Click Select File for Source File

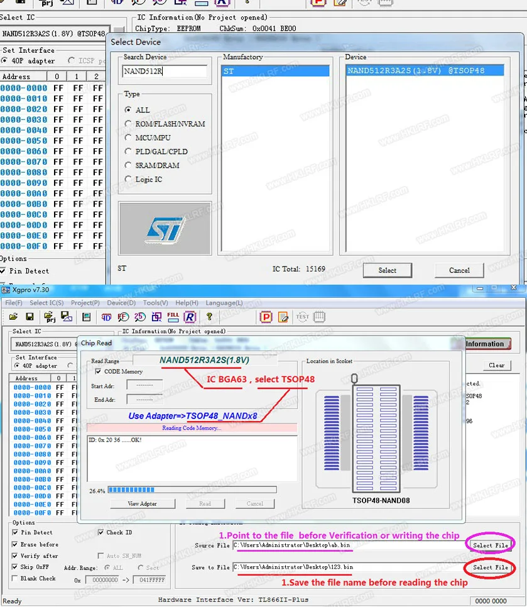tap(490, 545)
